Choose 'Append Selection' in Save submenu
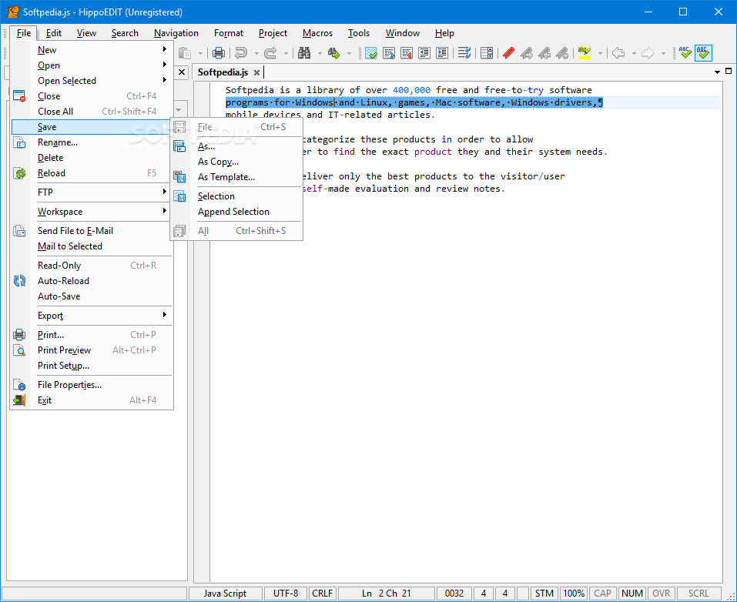Screen dimensions: 737x602 click(236, 212)
